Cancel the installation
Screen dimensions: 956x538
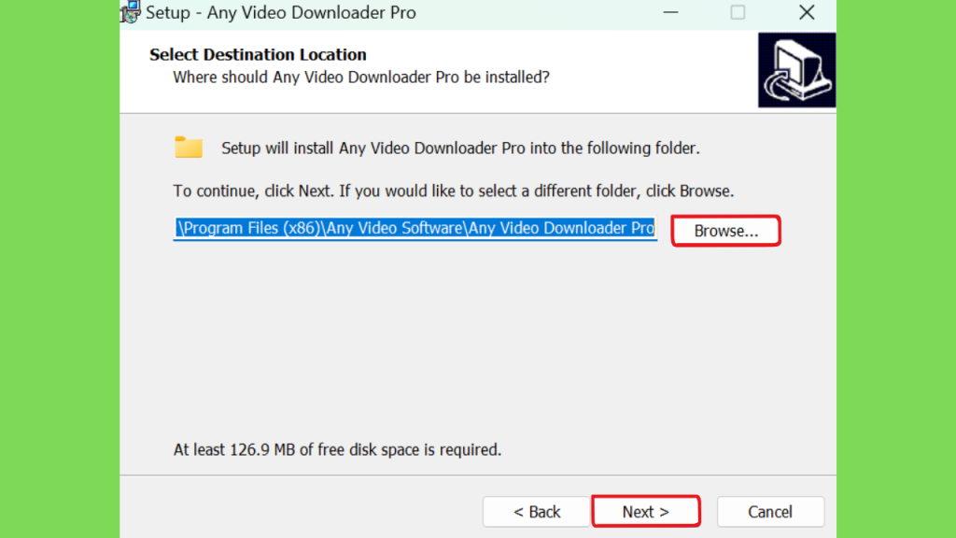pos(770,511)
